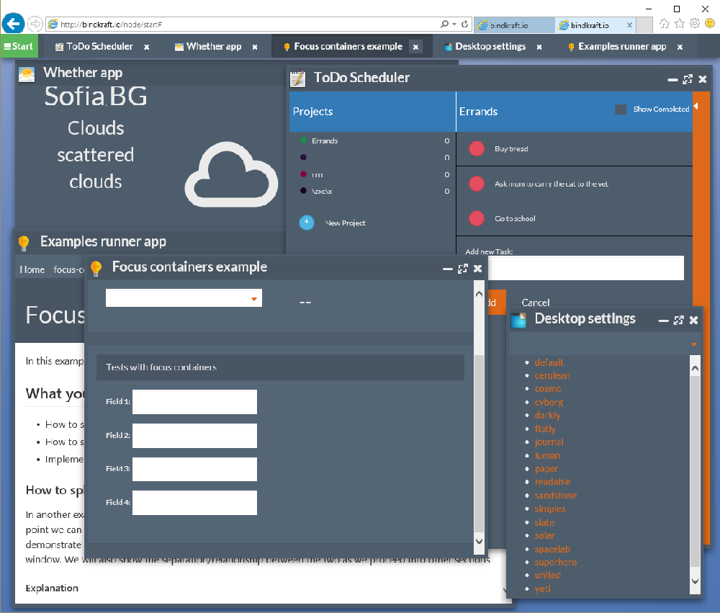Viewport: 720px width, 613px height.
Task: Mark Ask mom cat vet task circle
Action: point(477,184)
